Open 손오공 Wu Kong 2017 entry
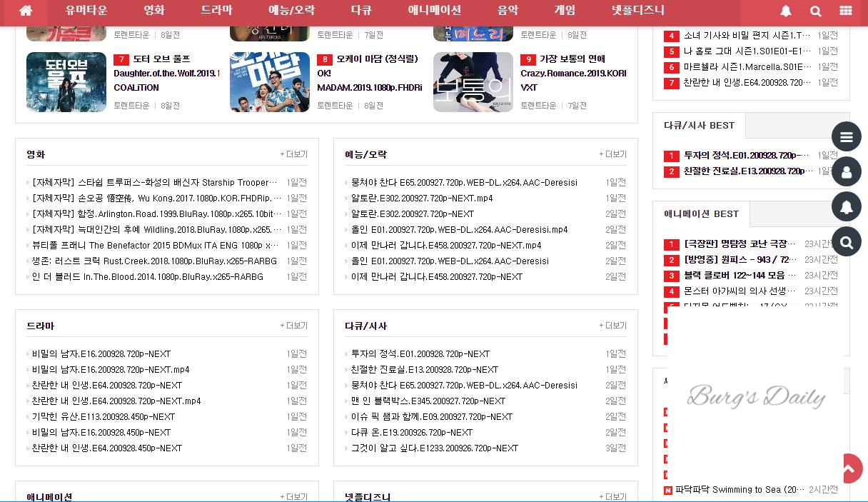The width and height of the screenshot is (868, 502). coord(157,199)
